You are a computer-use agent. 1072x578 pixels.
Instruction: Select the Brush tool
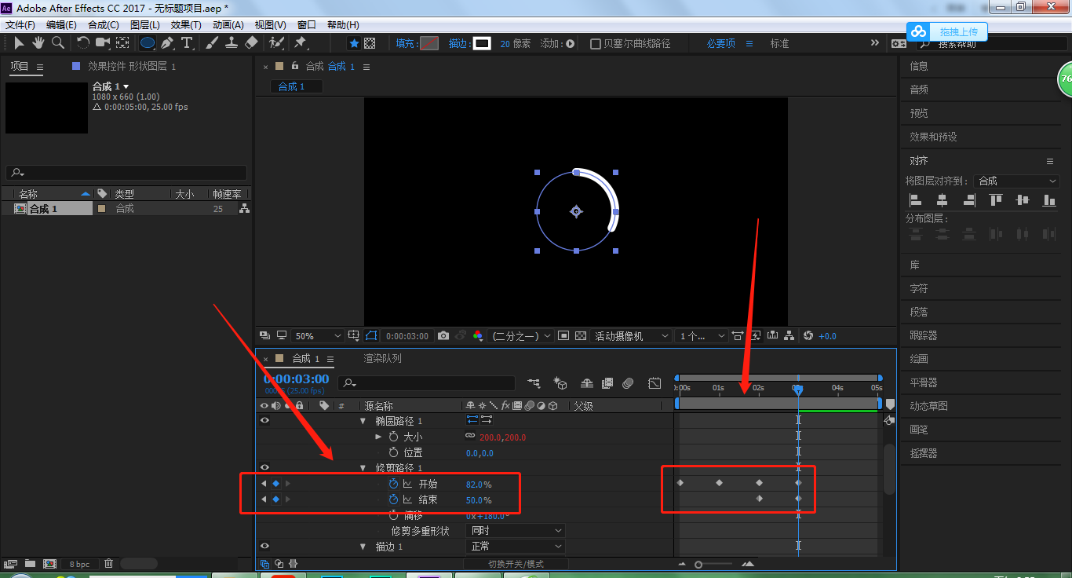tap(213, 43)
